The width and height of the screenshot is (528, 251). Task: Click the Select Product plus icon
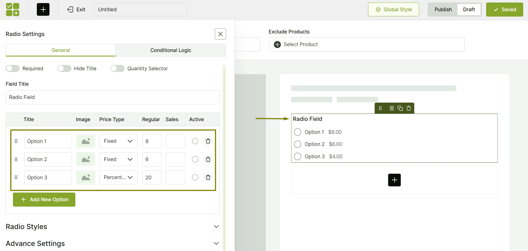[x=277, y=44]
